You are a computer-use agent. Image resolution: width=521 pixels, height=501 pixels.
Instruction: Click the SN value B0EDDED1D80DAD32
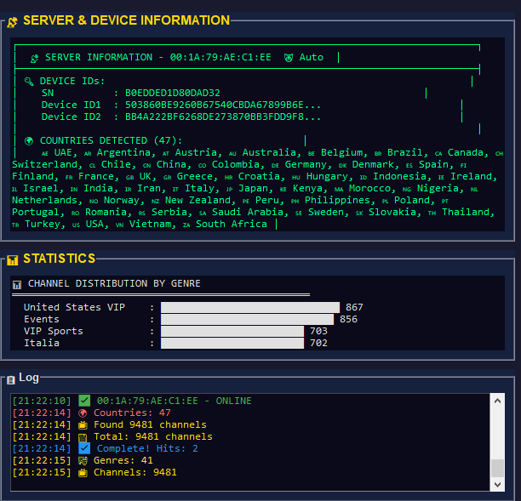[x=173, y=93]
